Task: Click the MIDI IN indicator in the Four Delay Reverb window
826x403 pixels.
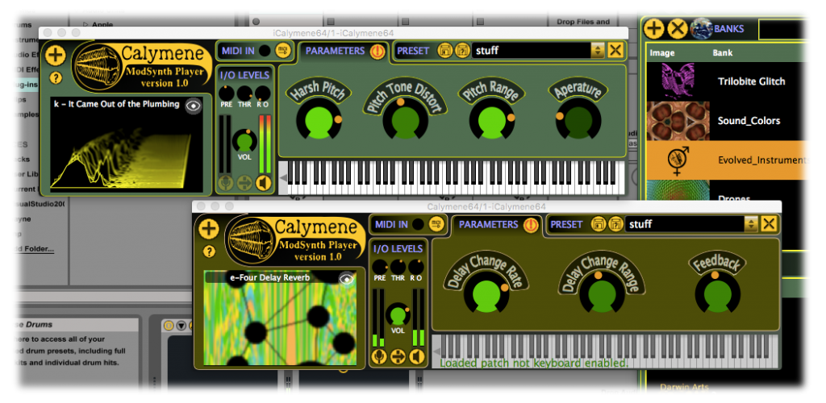Action: pos(418,225)
